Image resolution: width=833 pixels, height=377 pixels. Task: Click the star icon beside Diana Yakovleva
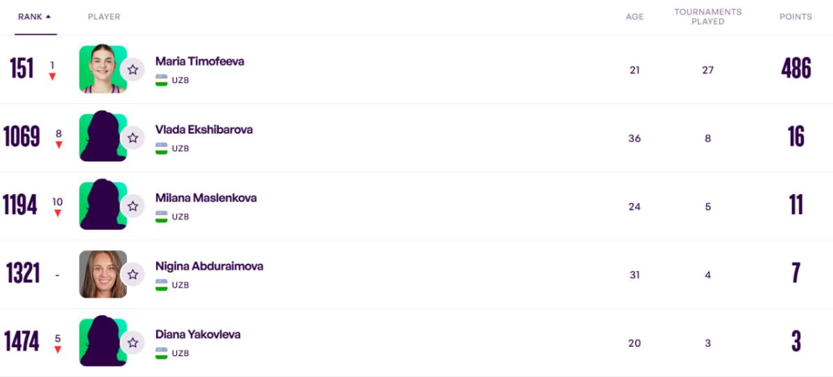coord(133,342)
